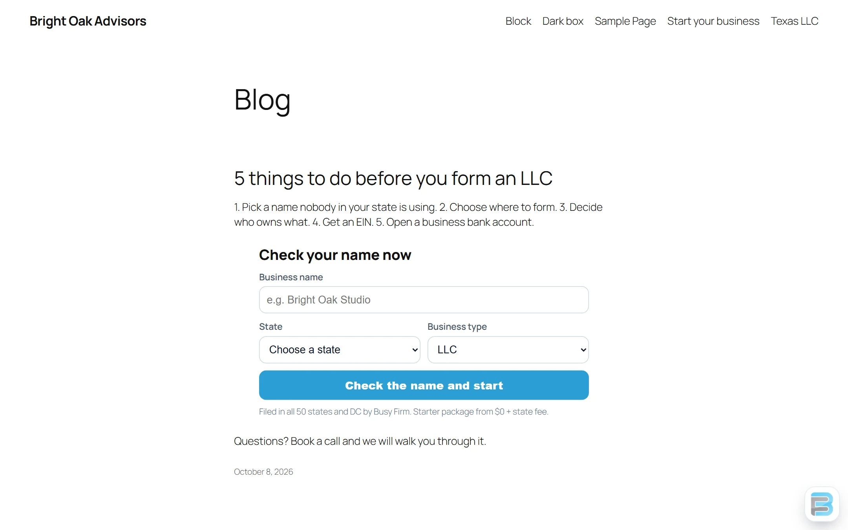This screenshot has height=530, width=848.
Task: Open the Texas LLC nav link
Action: pyautogui.click(x=794, y=21)
